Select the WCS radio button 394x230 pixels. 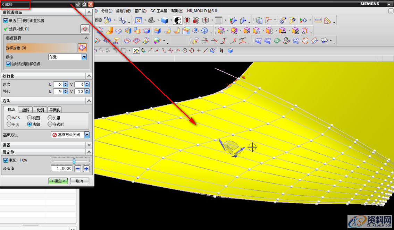[x=9, y=118]
